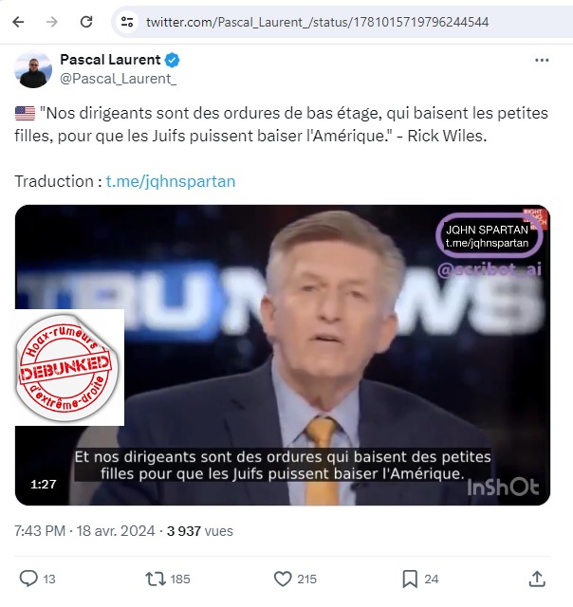Retweet using the repost icon
The image size is (573, 607).
coord(156,579)
